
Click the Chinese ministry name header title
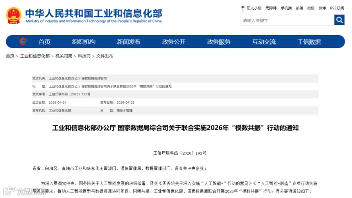(x=93, y=13)
